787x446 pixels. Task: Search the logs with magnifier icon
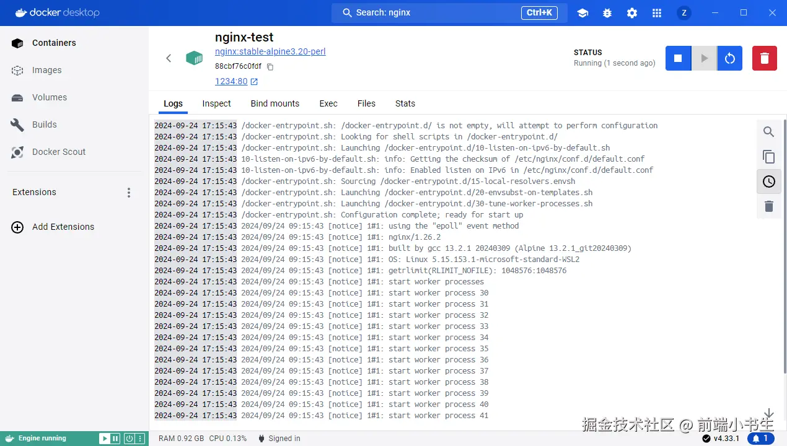coord(769,132)
